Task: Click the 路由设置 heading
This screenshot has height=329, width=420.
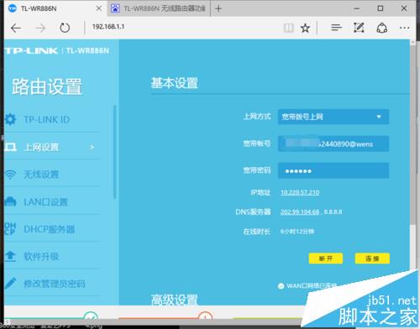Action: (47, 86)
